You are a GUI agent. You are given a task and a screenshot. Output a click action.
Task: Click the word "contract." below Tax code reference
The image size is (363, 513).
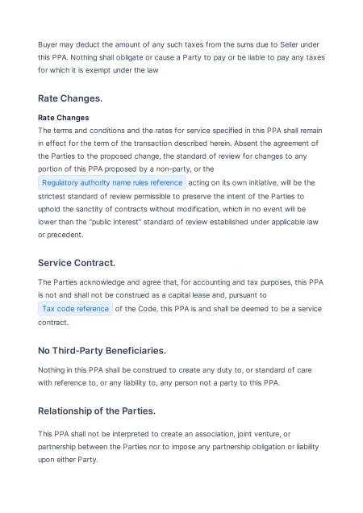[53, 323]
